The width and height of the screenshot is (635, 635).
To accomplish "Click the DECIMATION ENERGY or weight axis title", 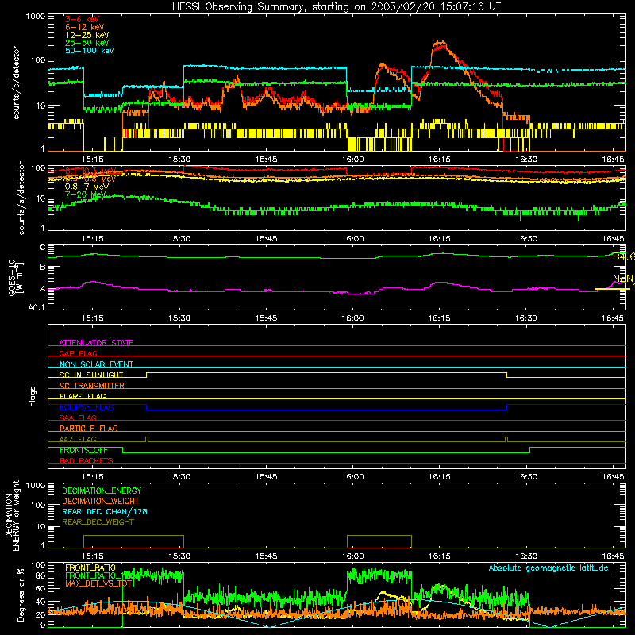I will [12, 515].
